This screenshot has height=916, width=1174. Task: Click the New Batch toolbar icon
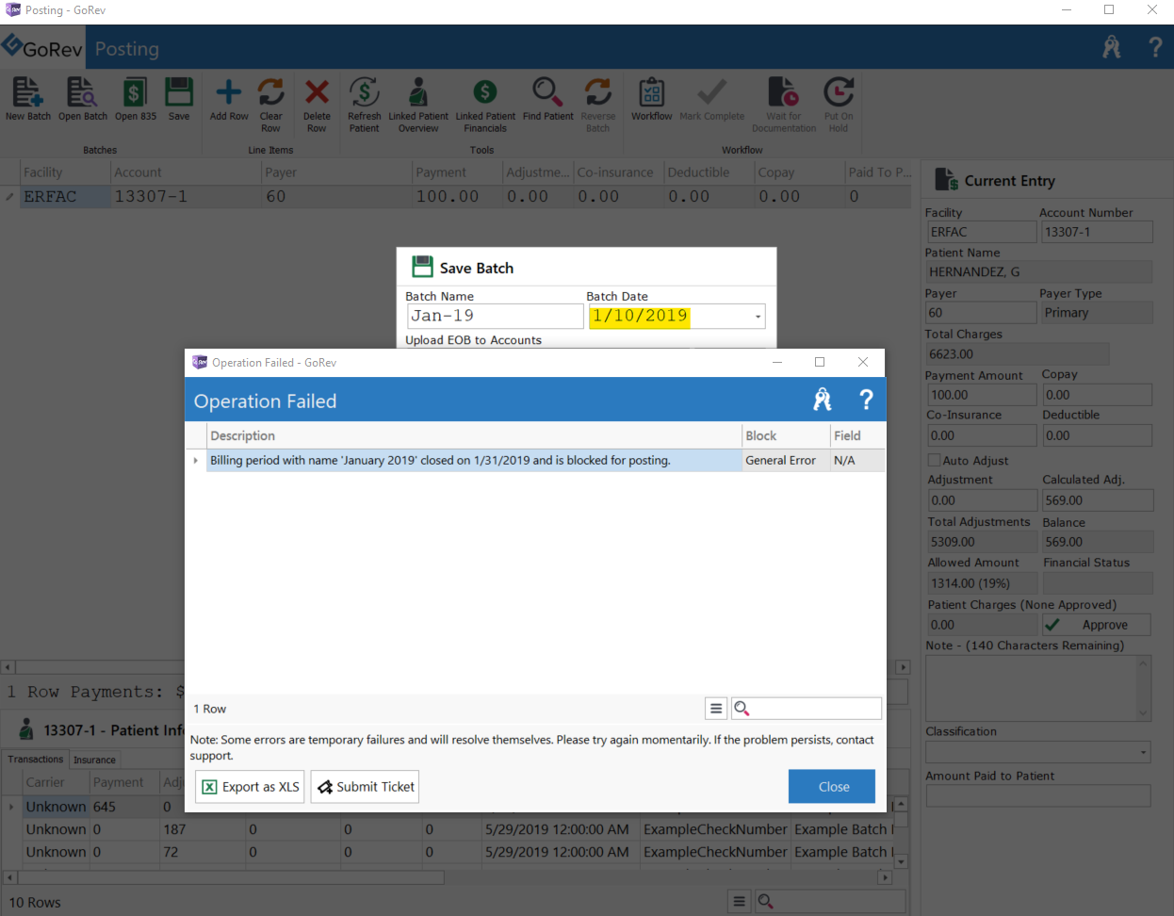tap(27, 92)
